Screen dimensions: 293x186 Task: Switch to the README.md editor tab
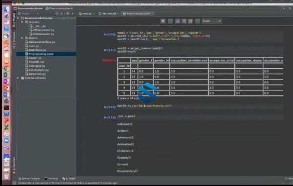click(109, 14)
